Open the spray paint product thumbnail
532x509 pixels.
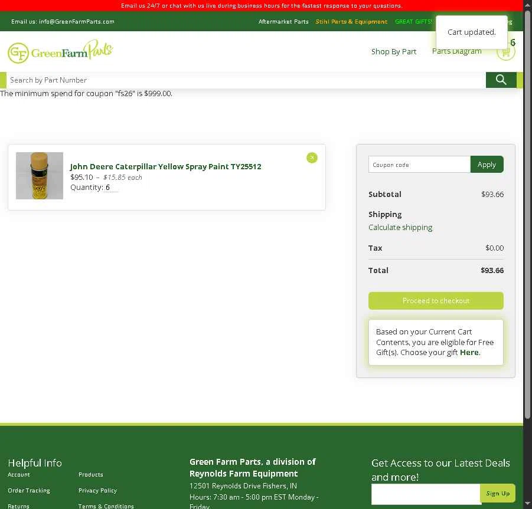click(x=40, y=176)
